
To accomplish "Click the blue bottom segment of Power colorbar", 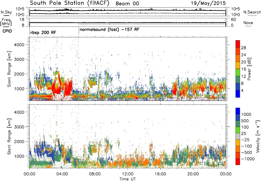I will point(238,94).
